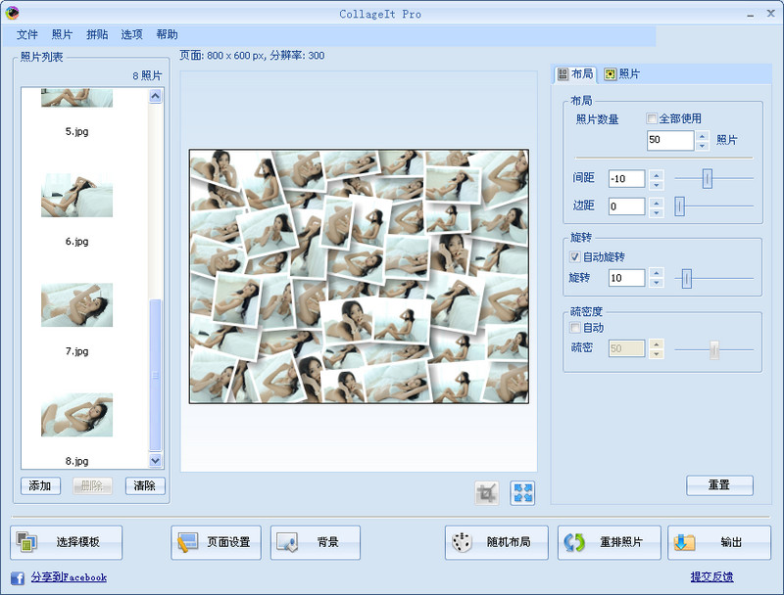Image resolution: width=784 pixels, height=595 pixels.
Task: Click the photo list scroll-down arrow
Action: tap(156, 460)
